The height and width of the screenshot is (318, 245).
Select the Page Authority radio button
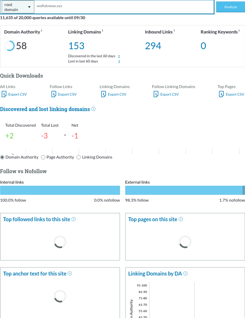point(43,157)
